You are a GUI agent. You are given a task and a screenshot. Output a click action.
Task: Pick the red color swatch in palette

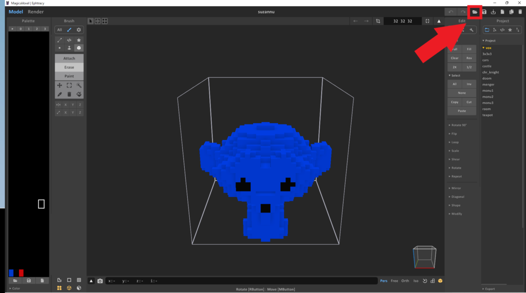pos(21,272)
